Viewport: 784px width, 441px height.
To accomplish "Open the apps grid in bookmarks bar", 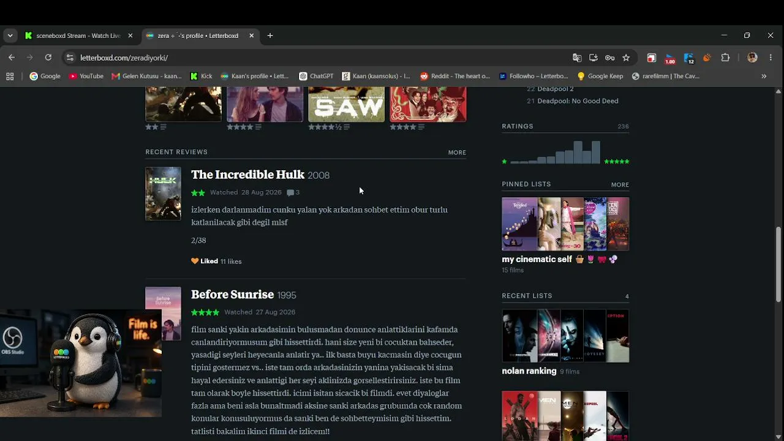I will click(x=10, y=77).
